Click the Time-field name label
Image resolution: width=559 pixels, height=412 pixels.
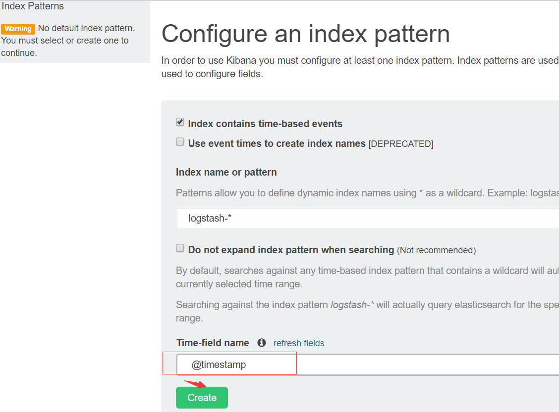(213, 343)
